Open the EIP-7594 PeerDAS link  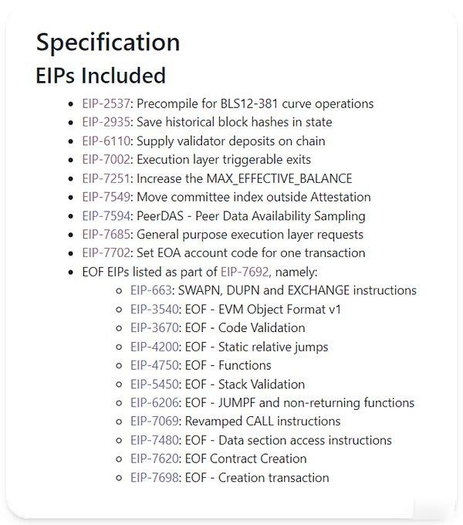tap(106, 216)
